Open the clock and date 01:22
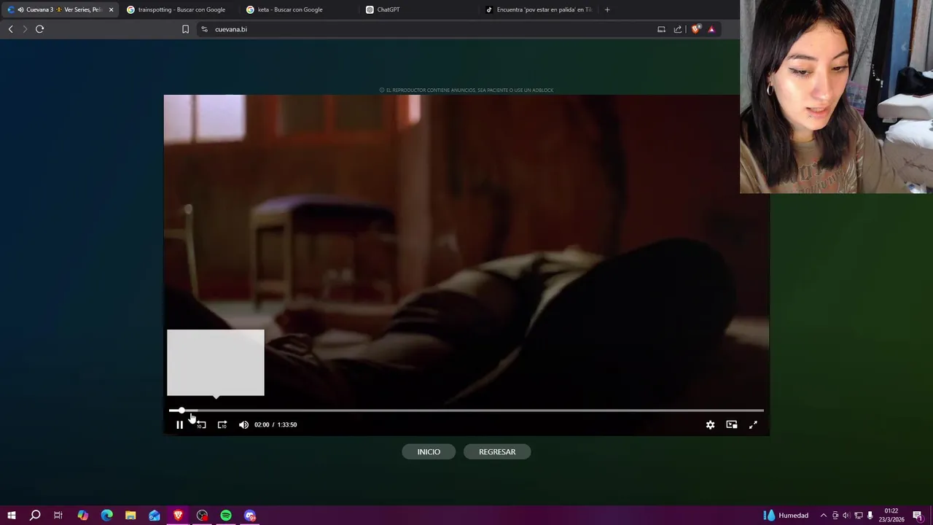This screenshot has height=525, width=933. [x=891, y=516]
